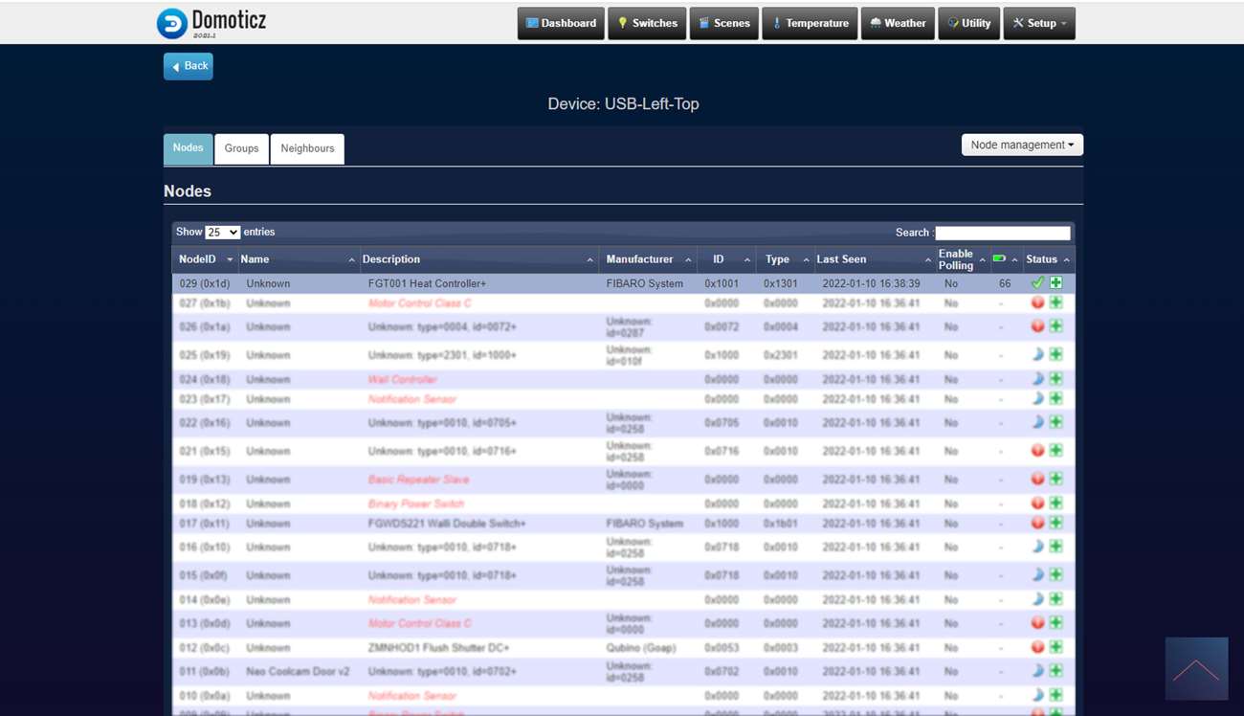This screenshot has width=1244, height=716.
Task: Switch to the Neighbours tab
Action: [307, 148]
